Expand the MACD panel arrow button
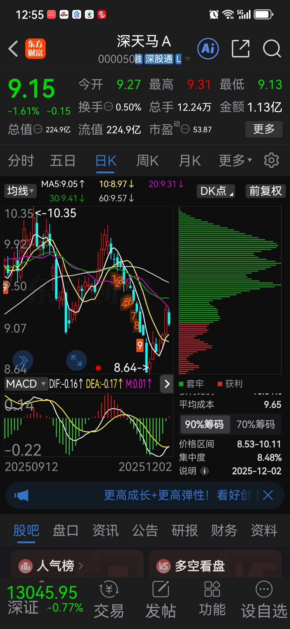290x629 pixels. [167, 384]
